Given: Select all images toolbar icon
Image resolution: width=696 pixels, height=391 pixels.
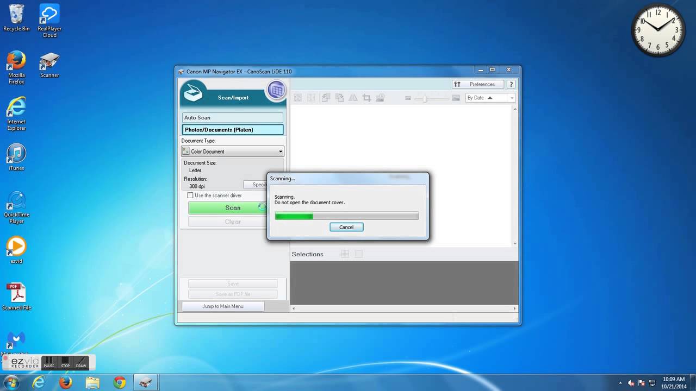Looking at the screenshot, I should [x=298, y=98].
